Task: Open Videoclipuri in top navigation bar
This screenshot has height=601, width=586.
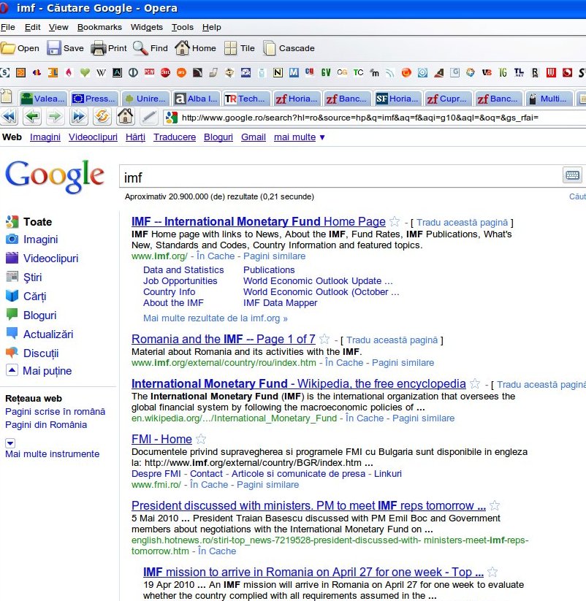Action: [93, 137]
